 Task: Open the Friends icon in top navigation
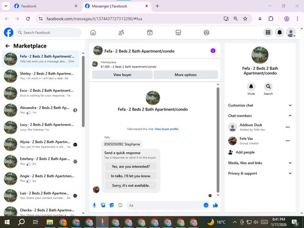(121, 32)
